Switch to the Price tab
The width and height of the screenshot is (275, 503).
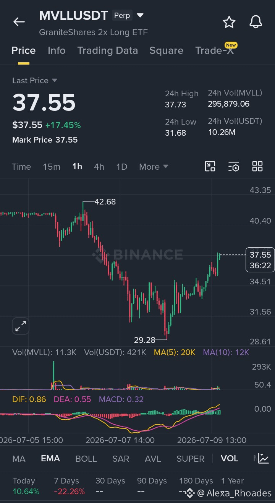pyautogui.click(x=24, y=50)
